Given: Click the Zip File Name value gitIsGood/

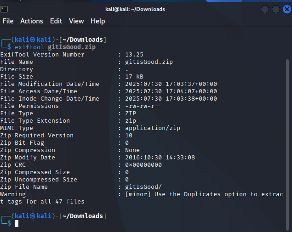Looking at the screenshot, I should tap(143, 187).
